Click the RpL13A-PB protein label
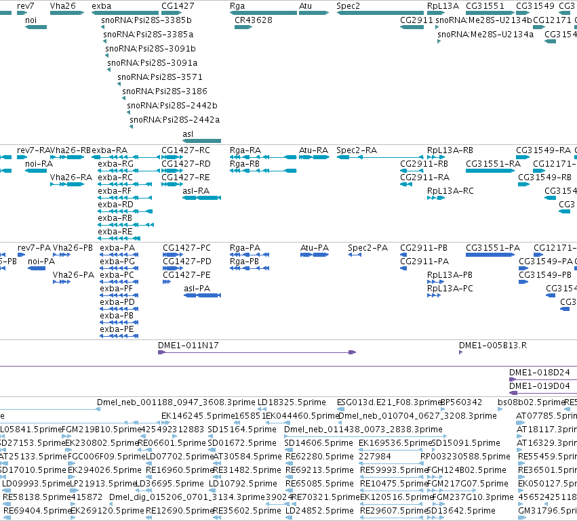The image size is (577, 521). (450, 275)
